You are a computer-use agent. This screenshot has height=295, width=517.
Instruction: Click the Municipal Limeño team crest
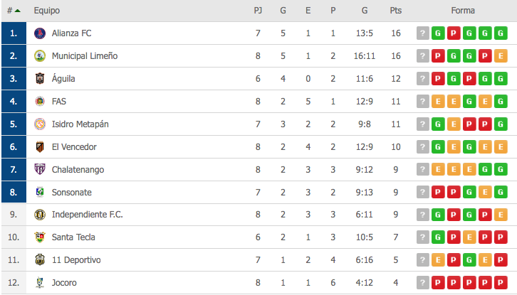[x=40, y=56]
